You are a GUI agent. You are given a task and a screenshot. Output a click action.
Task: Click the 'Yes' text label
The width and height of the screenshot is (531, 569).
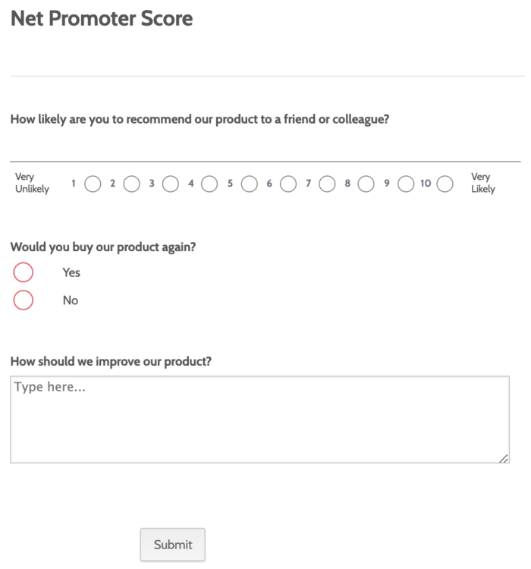[x=71, y=272]
